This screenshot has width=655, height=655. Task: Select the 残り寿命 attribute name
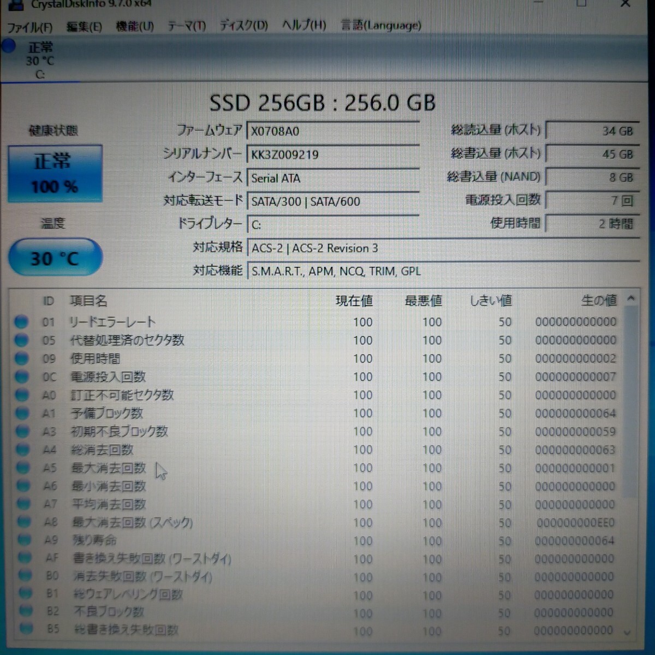click(x=95, y=540)
